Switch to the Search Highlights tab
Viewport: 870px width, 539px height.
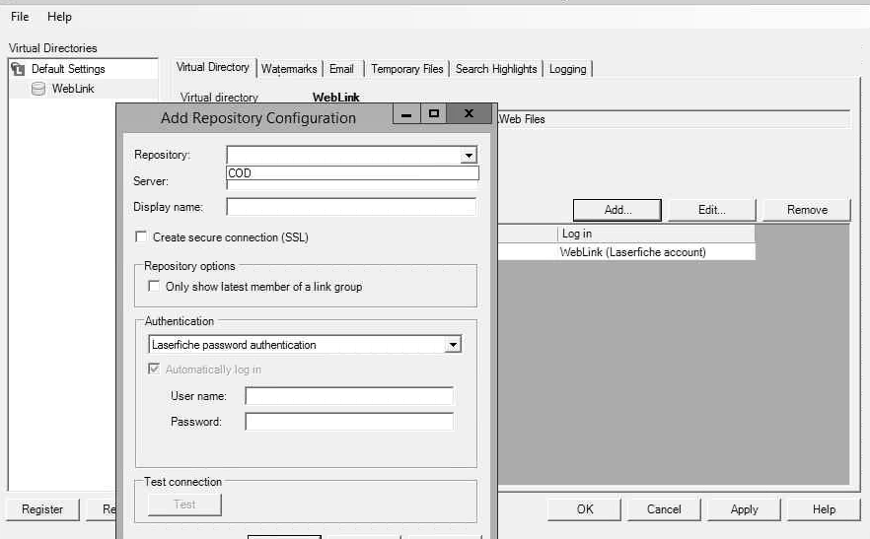[496, 69]
